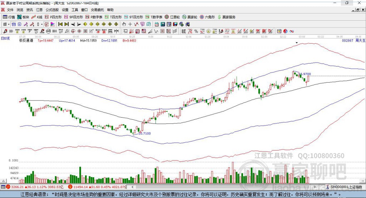Click the status bar grid icon
The height and width of the screenshot is (198, 366).
(3, 187)
